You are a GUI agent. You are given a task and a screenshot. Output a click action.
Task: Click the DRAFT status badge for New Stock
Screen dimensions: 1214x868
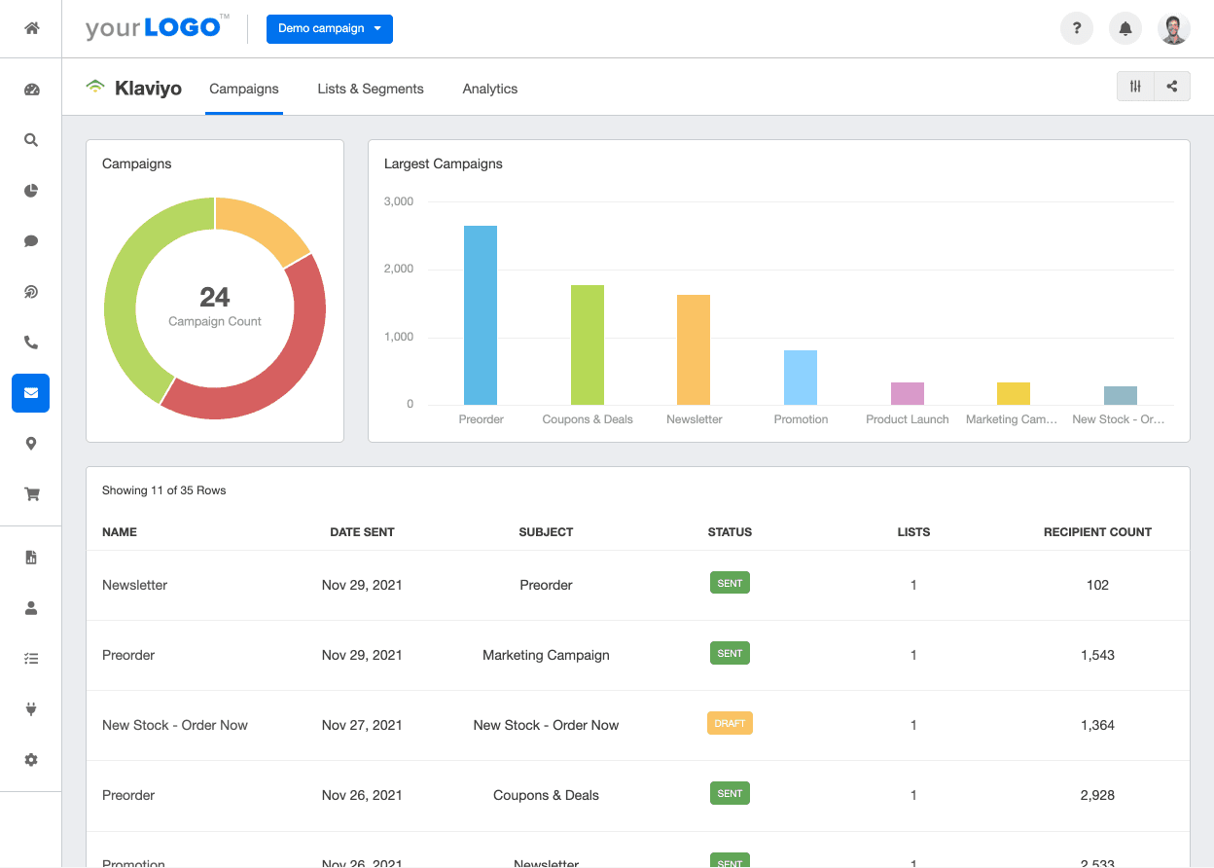pyautogui.click(x=730, y=723)
